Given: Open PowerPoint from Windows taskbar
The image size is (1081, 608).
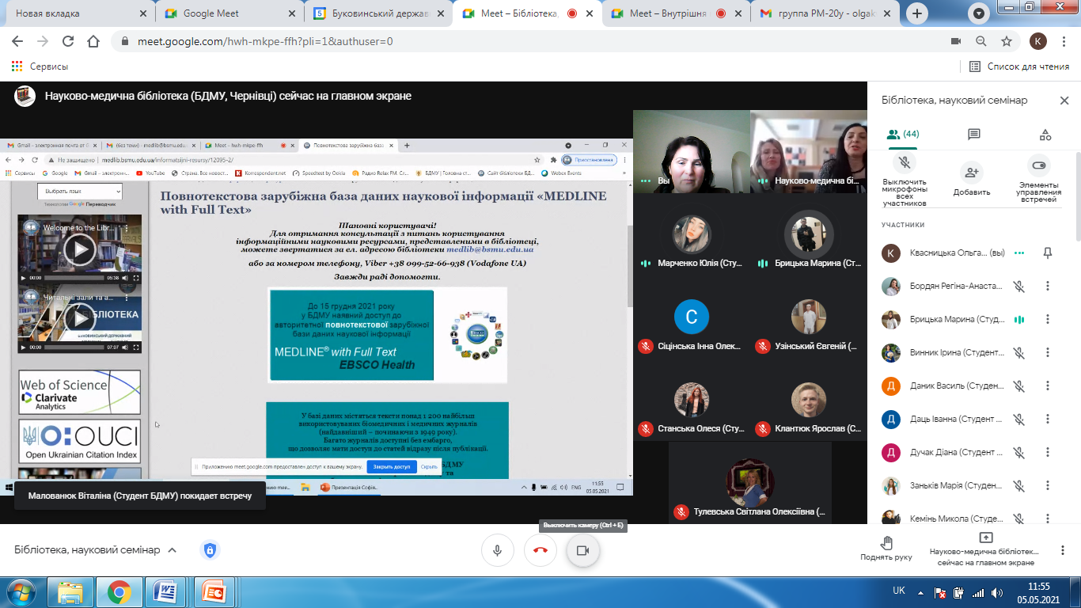Looking at the screenshot, I should pos(214,591).
